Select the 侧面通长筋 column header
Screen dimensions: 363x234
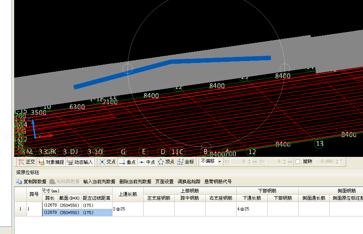(314, 198)
